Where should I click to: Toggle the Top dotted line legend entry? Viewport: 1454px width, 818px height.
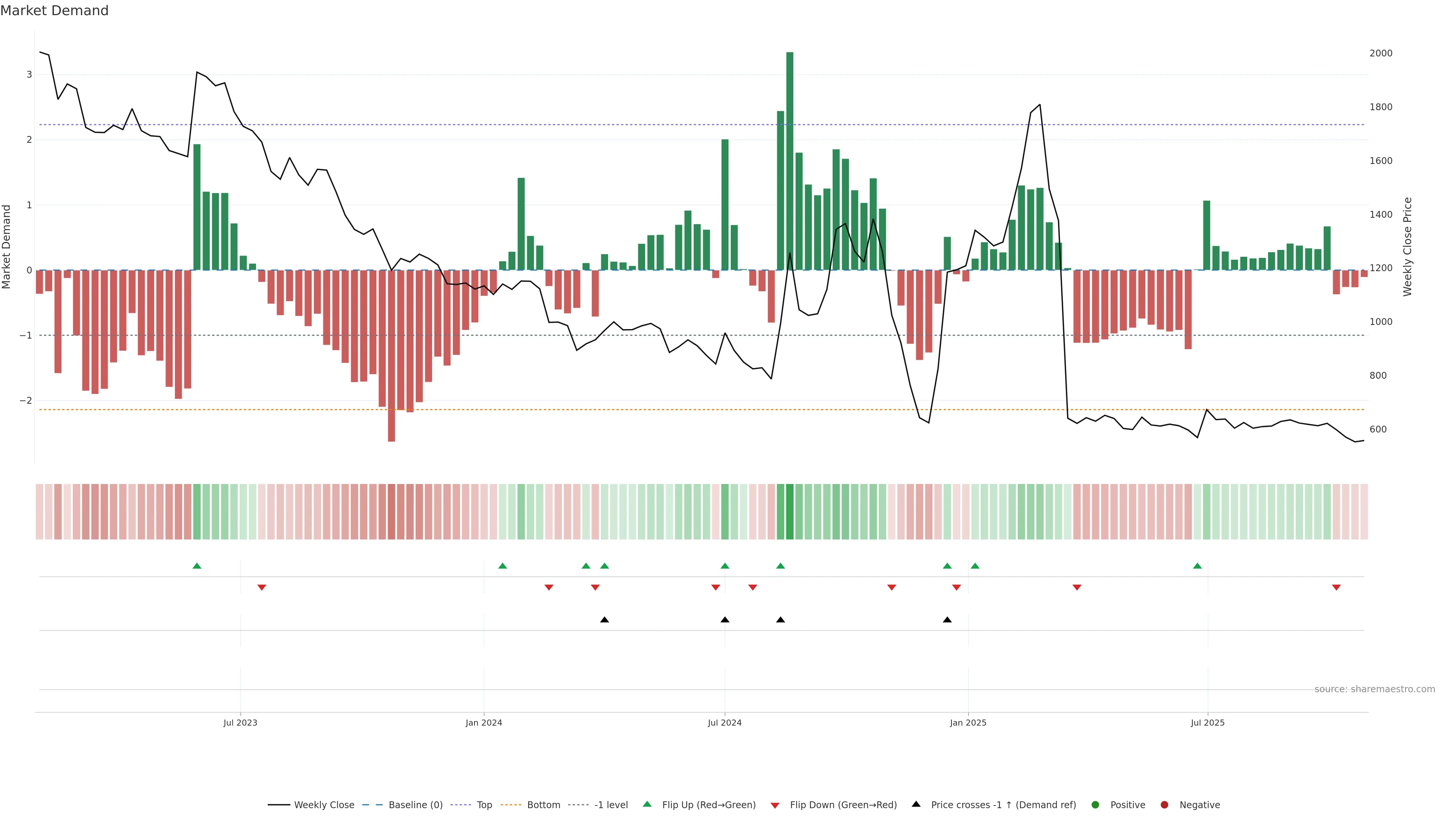(x=484, y=804)
